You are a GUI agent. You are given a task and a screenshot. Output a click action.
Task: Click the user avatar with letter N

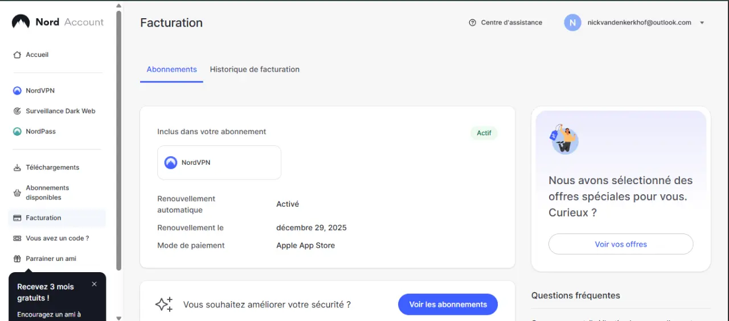pyautogui.click(x=572, y=23)
